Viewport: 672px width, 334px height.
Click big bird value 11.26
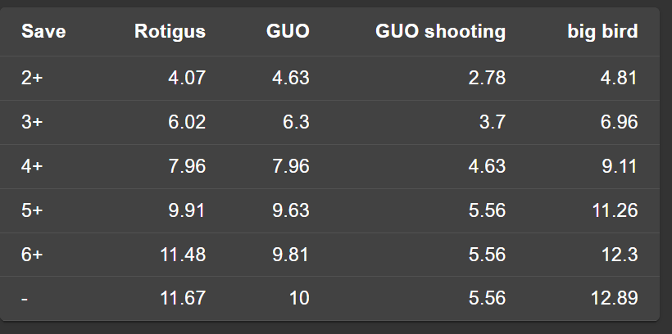[614, 210]
